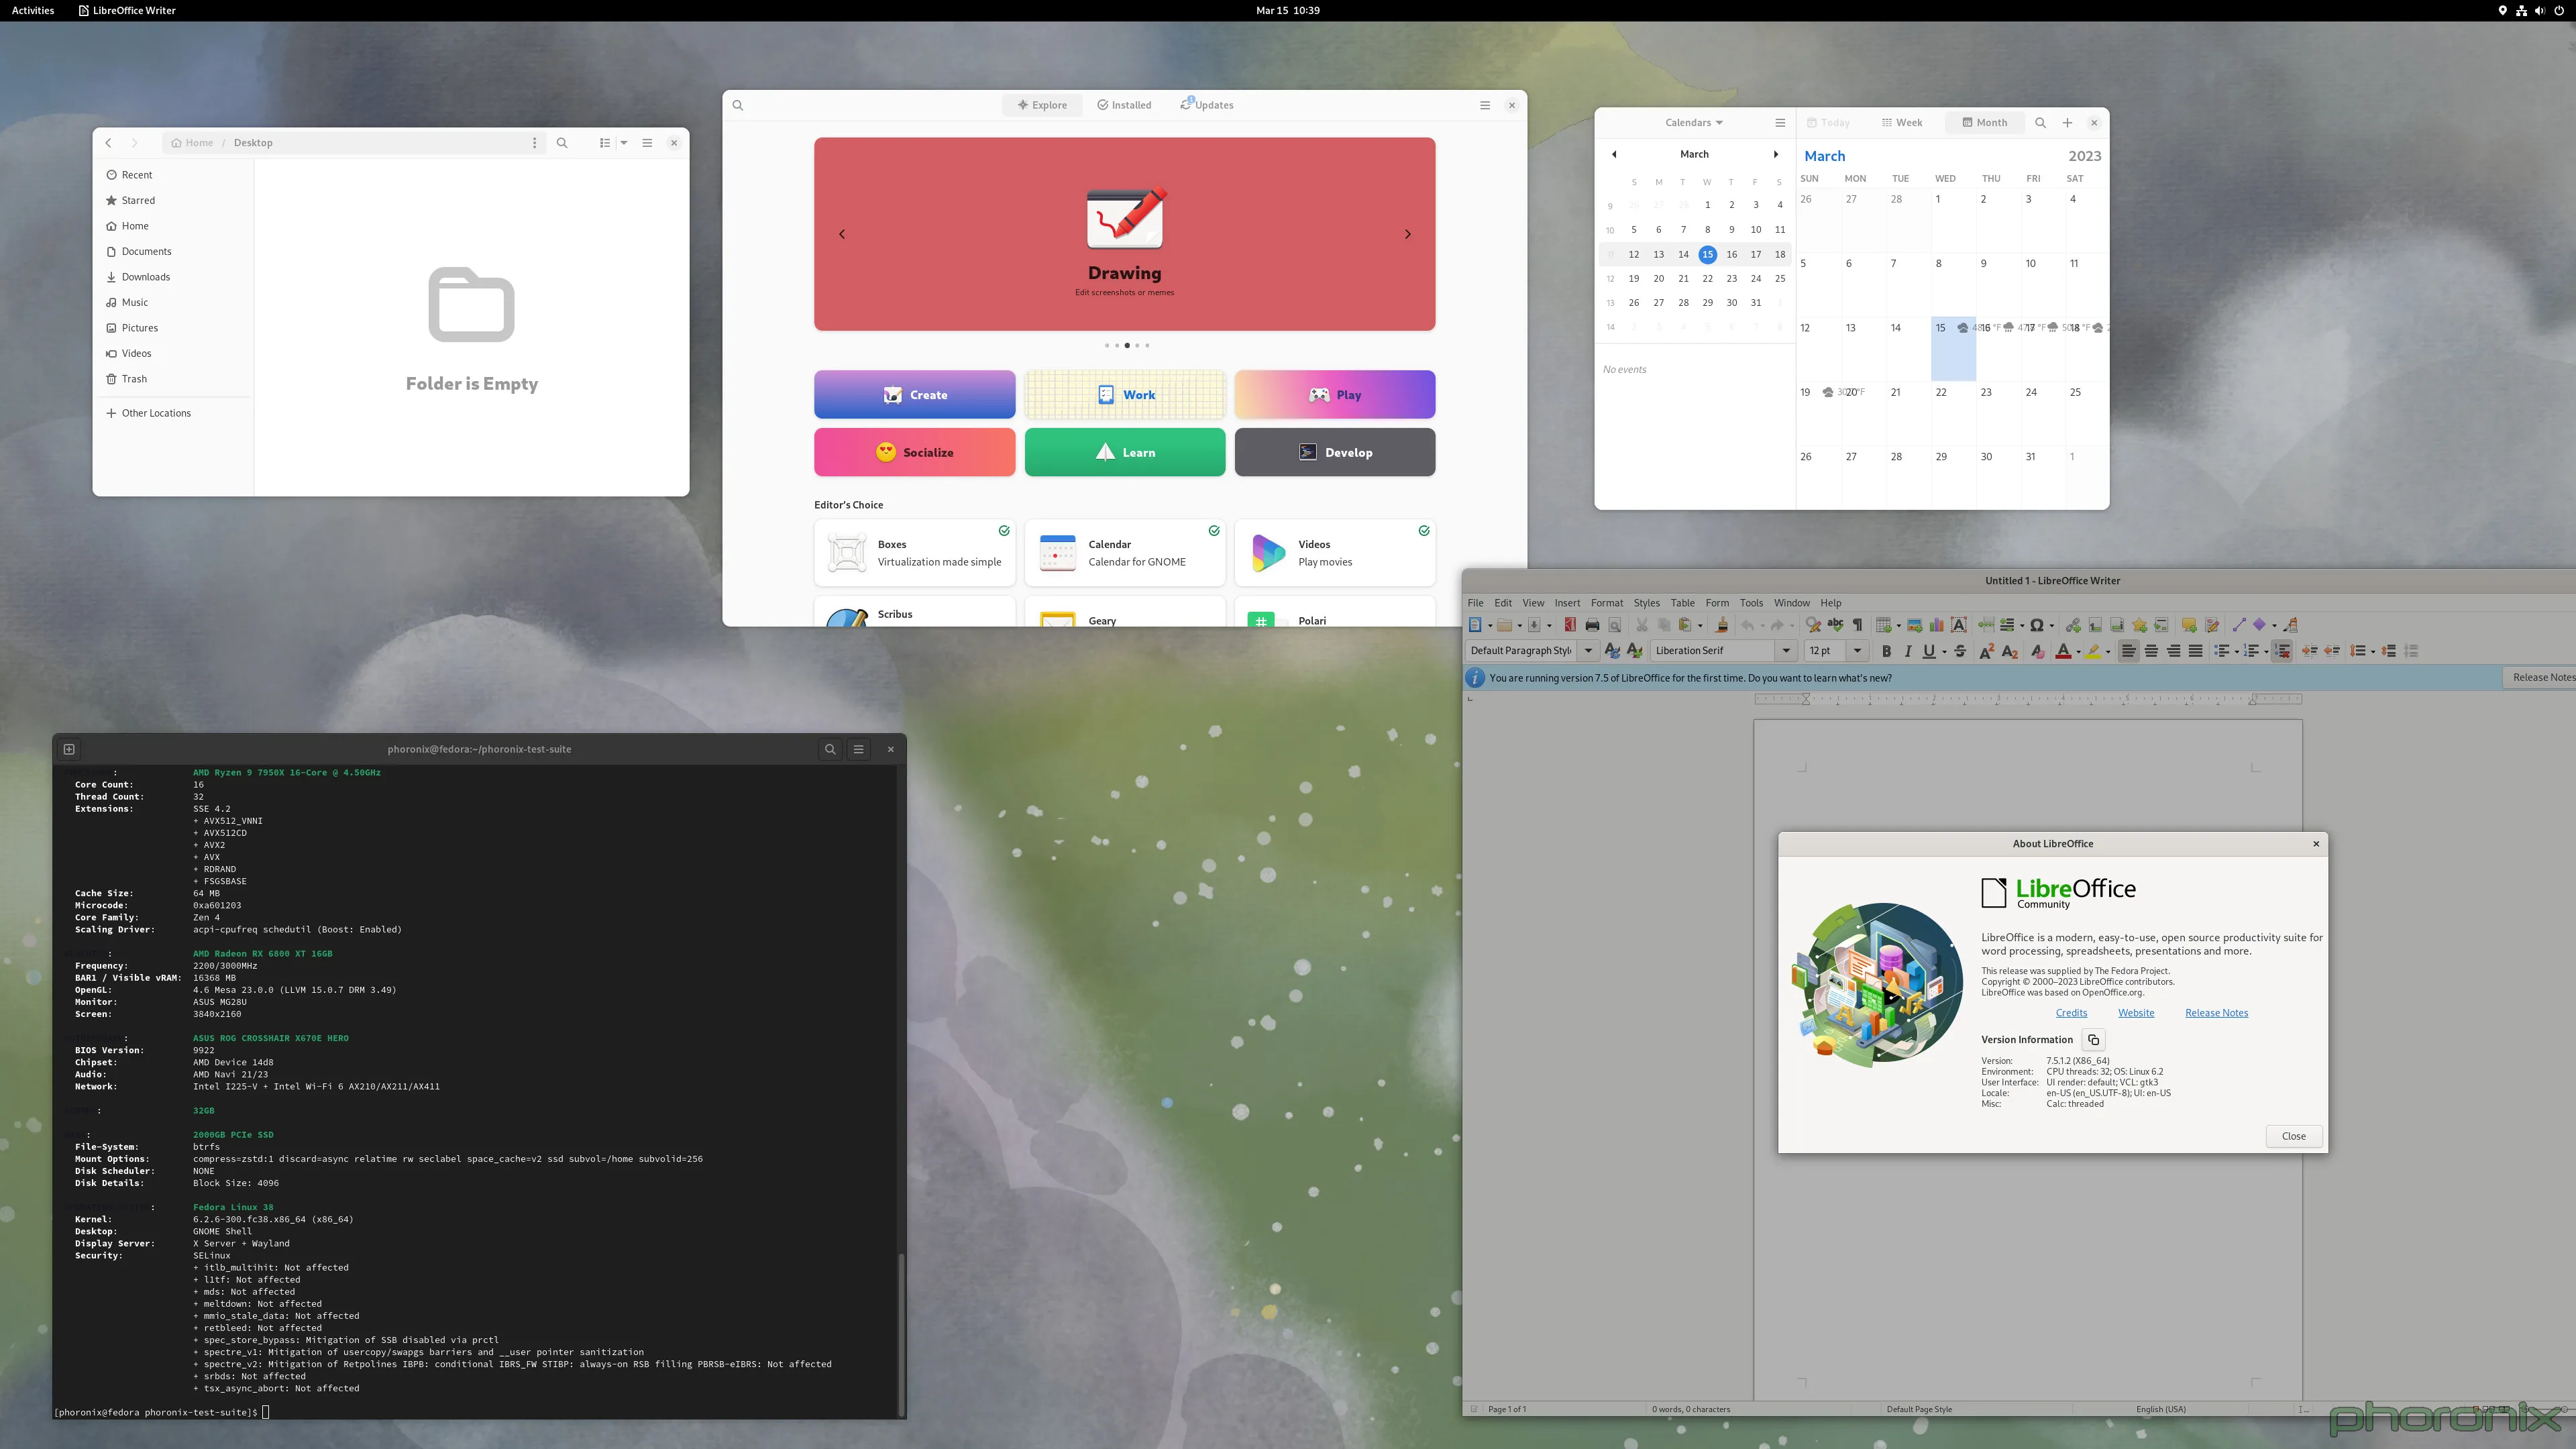
Task: Click Close button in About LibreOffice
Action: point(2293,1136)
